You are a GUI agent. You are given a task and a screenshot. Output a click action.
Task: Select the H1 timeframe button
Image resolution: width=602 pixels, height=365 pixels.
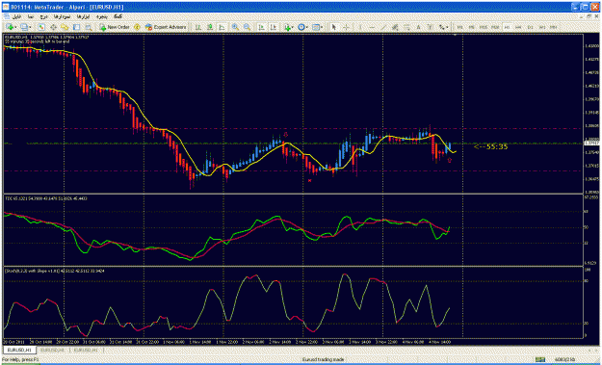(507, 27)
